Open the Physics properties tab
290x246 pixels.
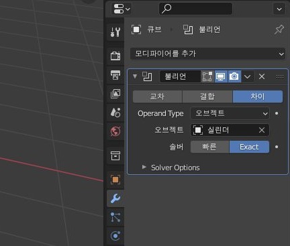115,236
